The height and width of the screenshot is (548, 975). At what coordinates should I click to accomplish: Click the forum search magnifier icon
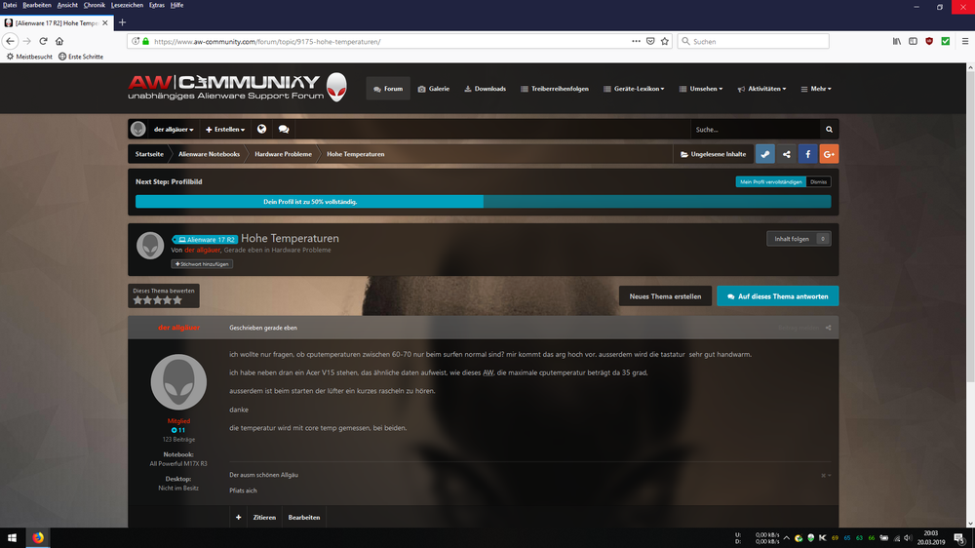(829, 129)
